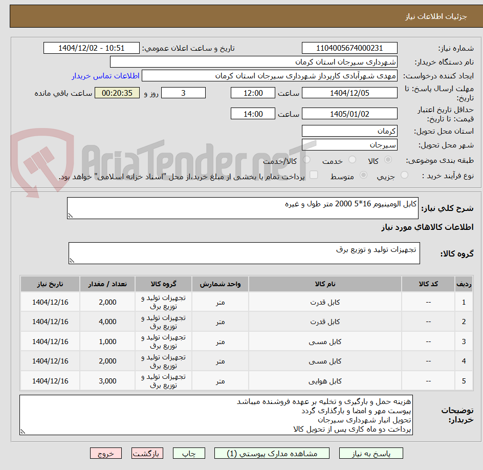Open مشاهده مدارک پیوستی (1) attachments

pos(272,453)
